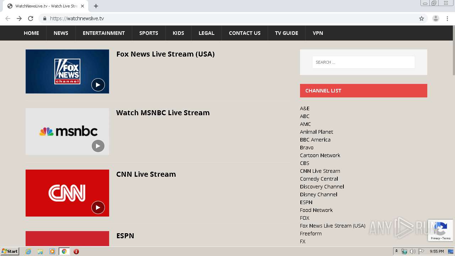Open a new tab with plus button

pos(96,6)
